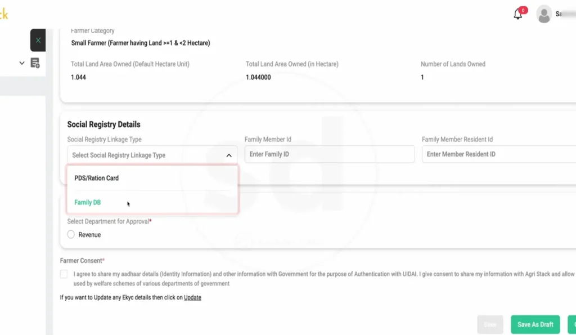Click total land value 1.044000

(258, 77)
